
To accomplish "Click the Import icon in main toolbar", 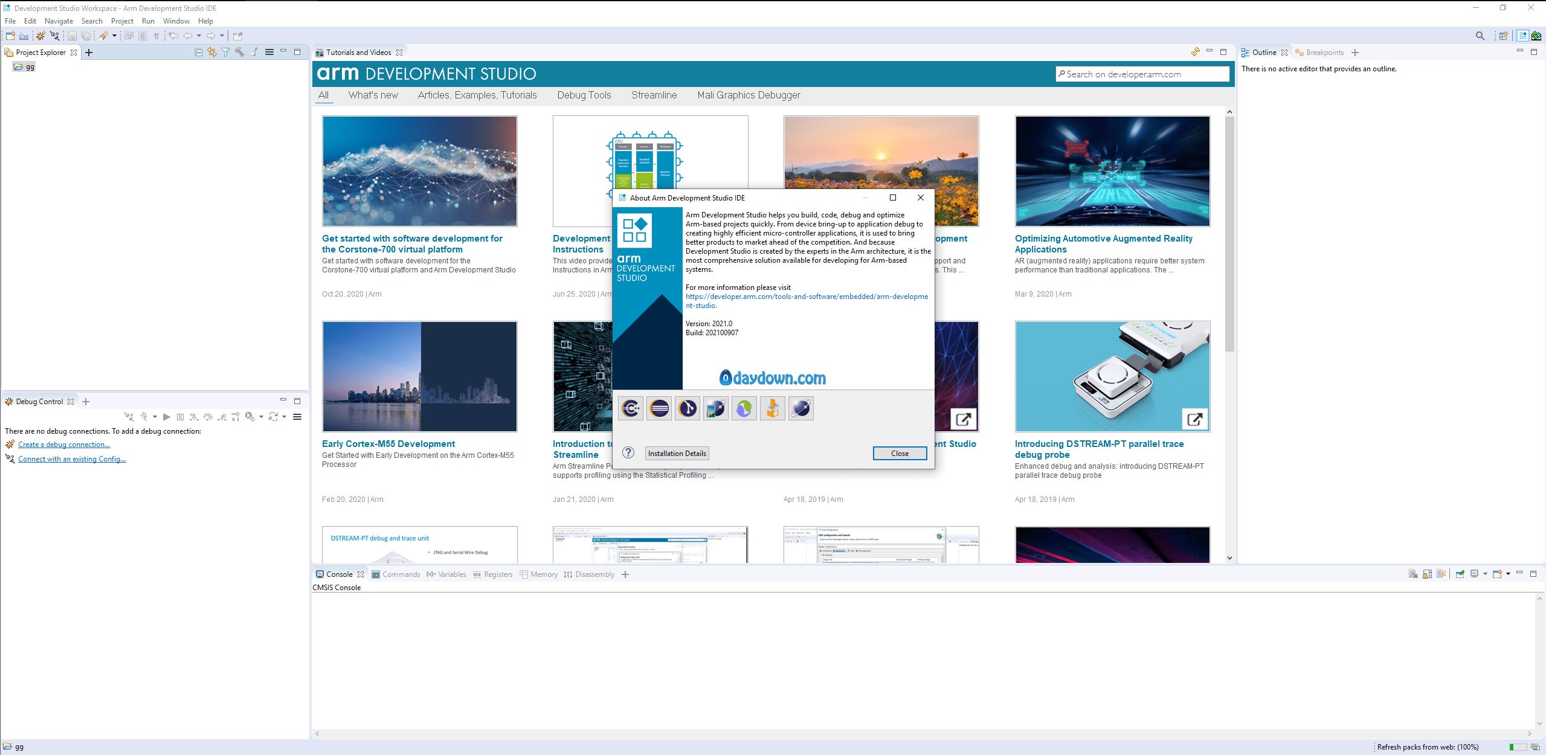I will pos(24,36).
